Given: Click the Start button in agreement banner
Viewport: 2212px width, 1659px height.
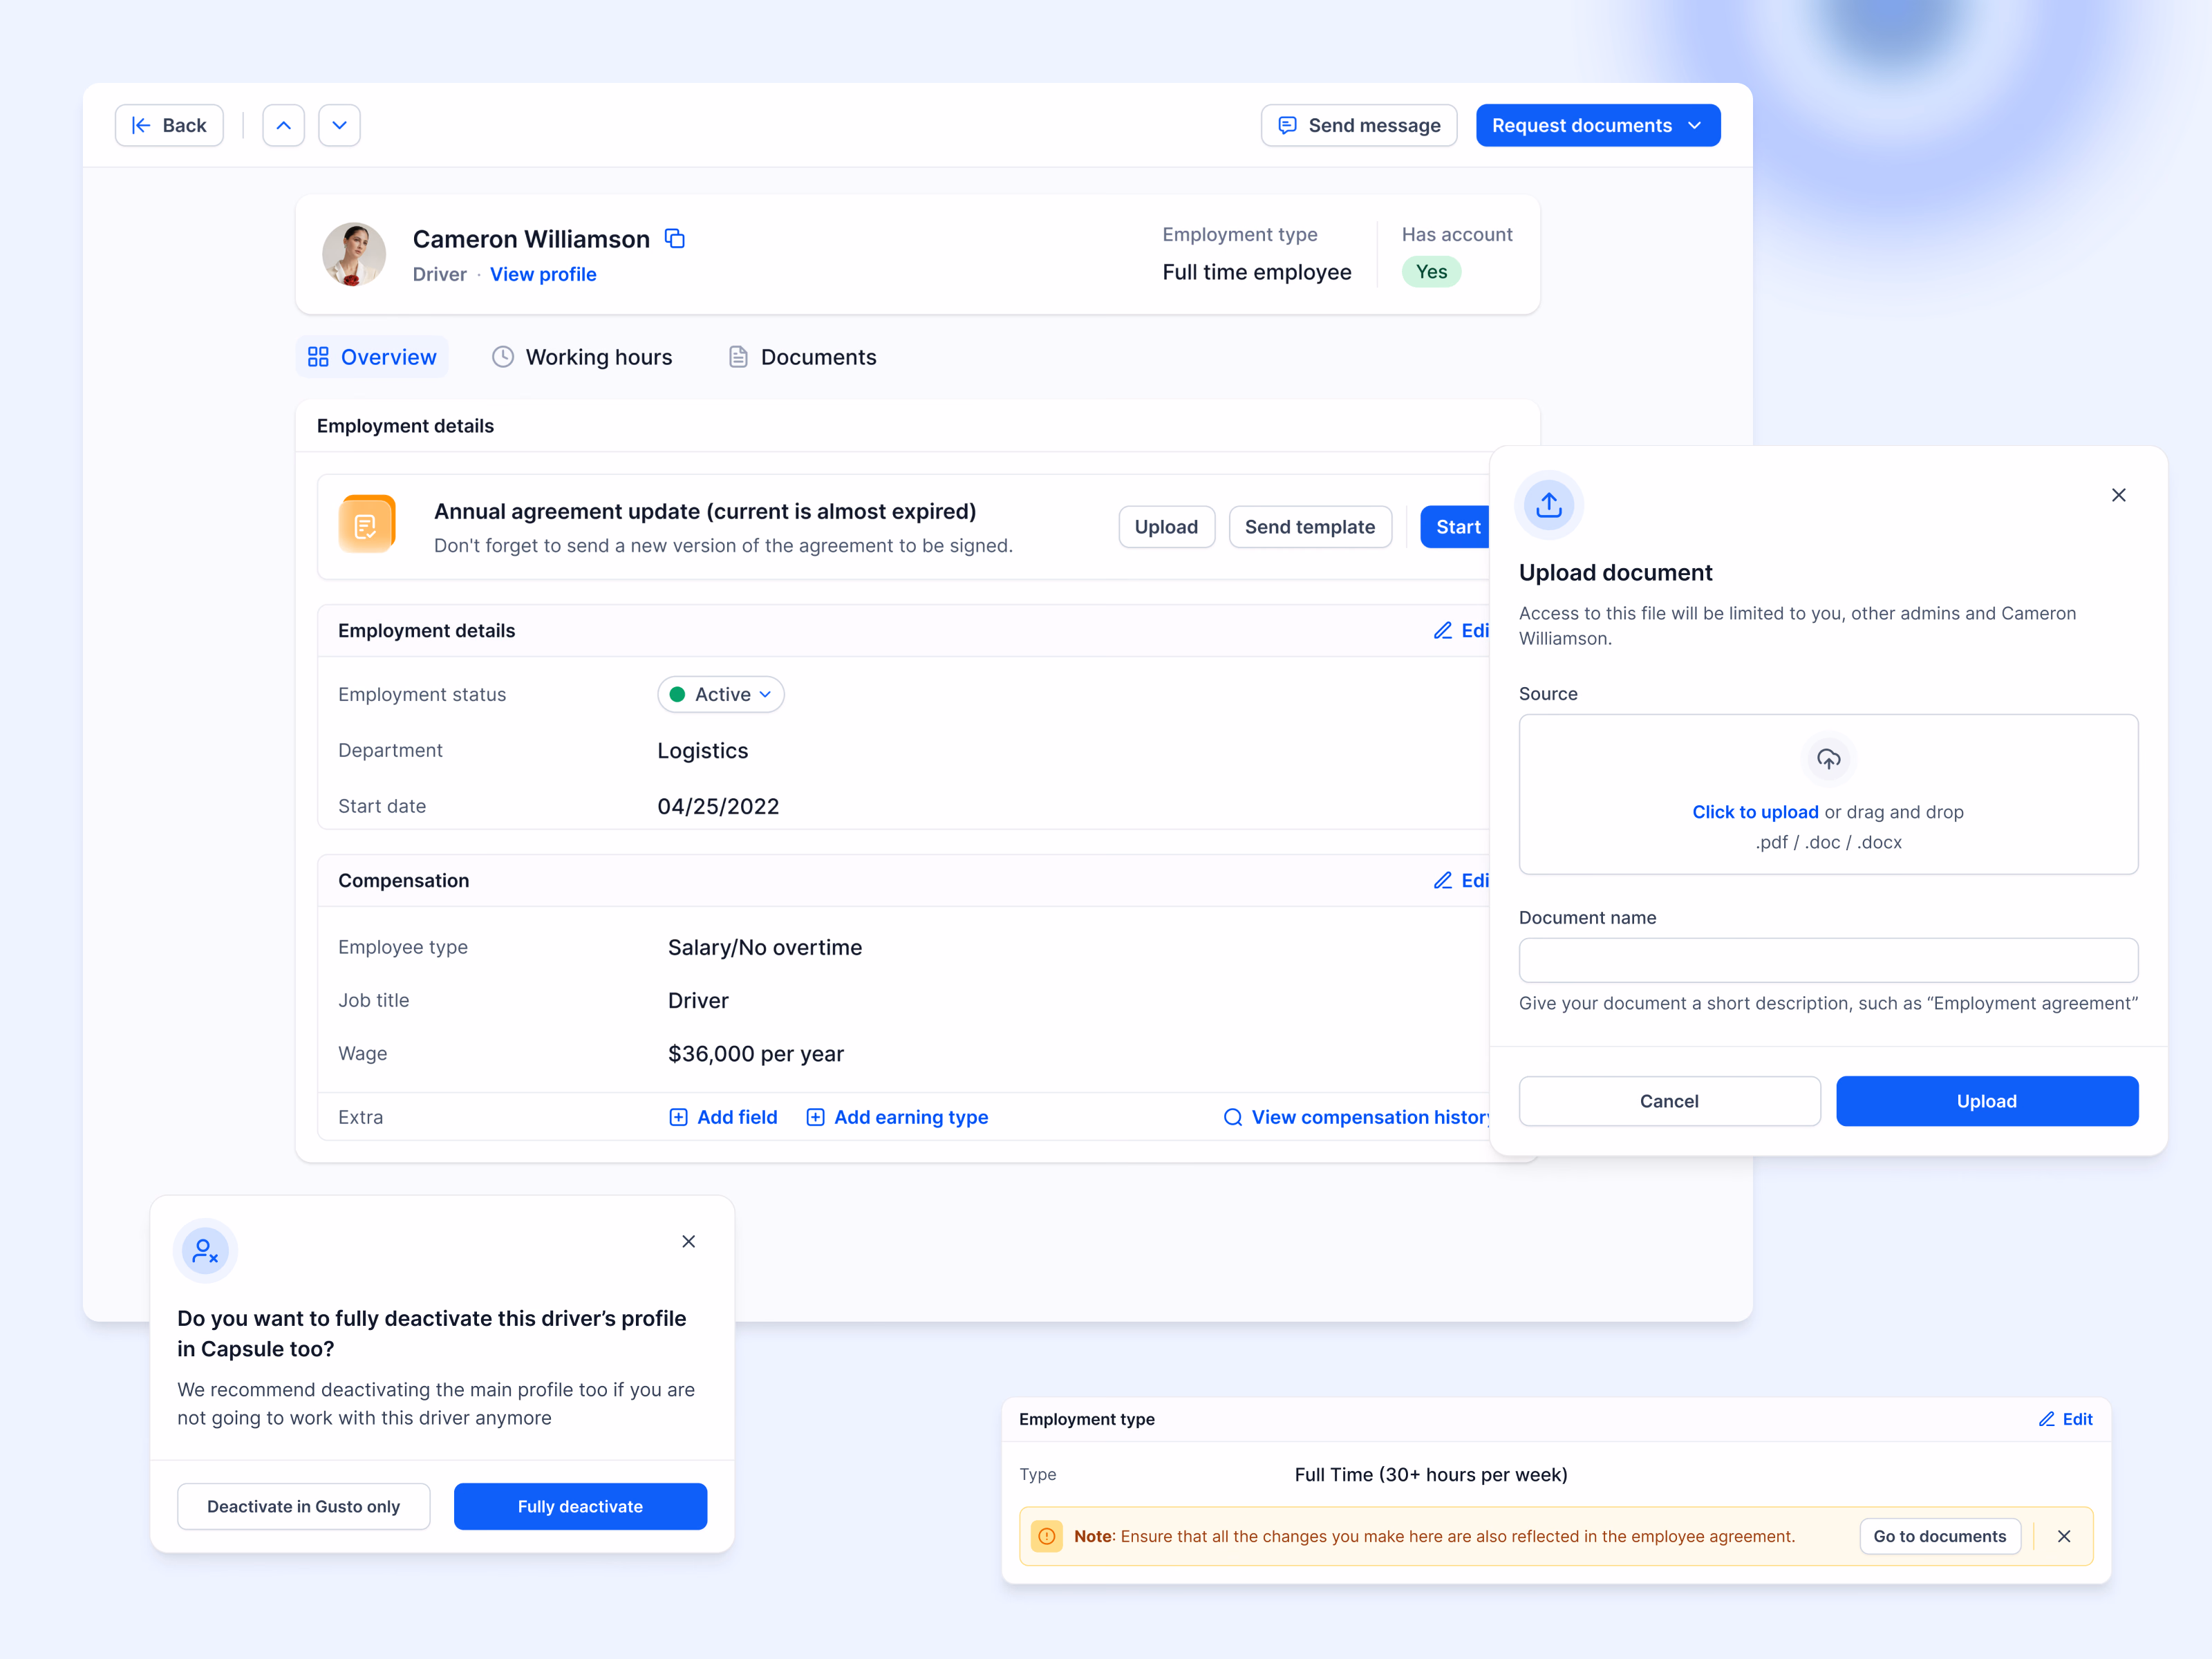Looking at the screenshot, I should [x=1455, y=527].
